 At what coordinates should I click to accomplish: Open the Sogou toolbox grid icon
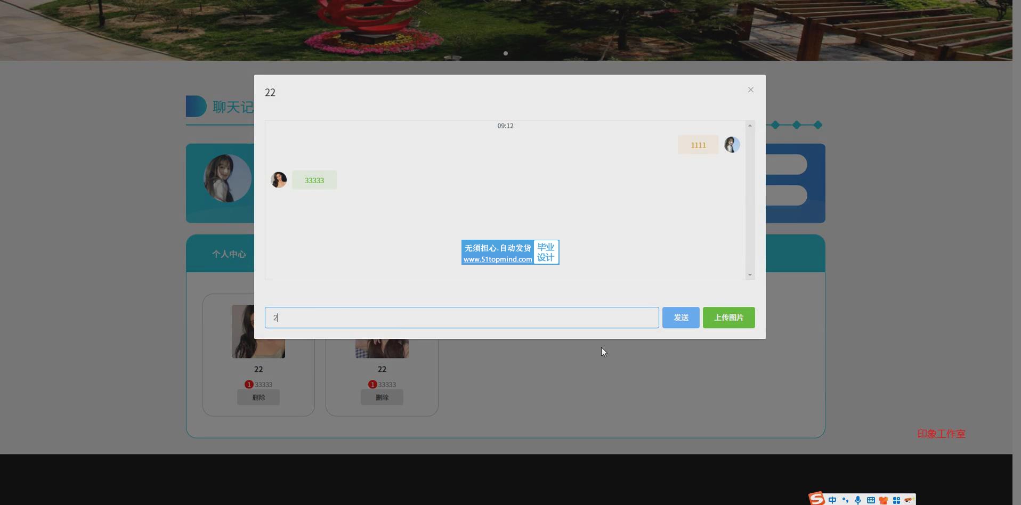click(896, 500)
